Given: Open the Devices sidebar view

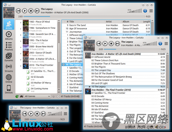Looking at the screenshot, I should pyautogui.click(x=9, y=90).
